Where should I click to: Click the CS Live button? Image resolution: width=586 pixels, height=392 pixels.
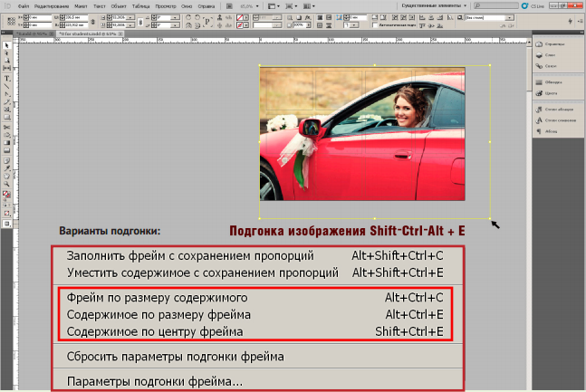point(533,6)
